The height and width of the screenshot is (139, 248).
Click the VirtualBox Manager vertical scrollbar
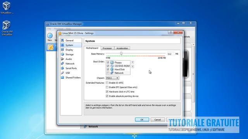(x=193, y=74)
